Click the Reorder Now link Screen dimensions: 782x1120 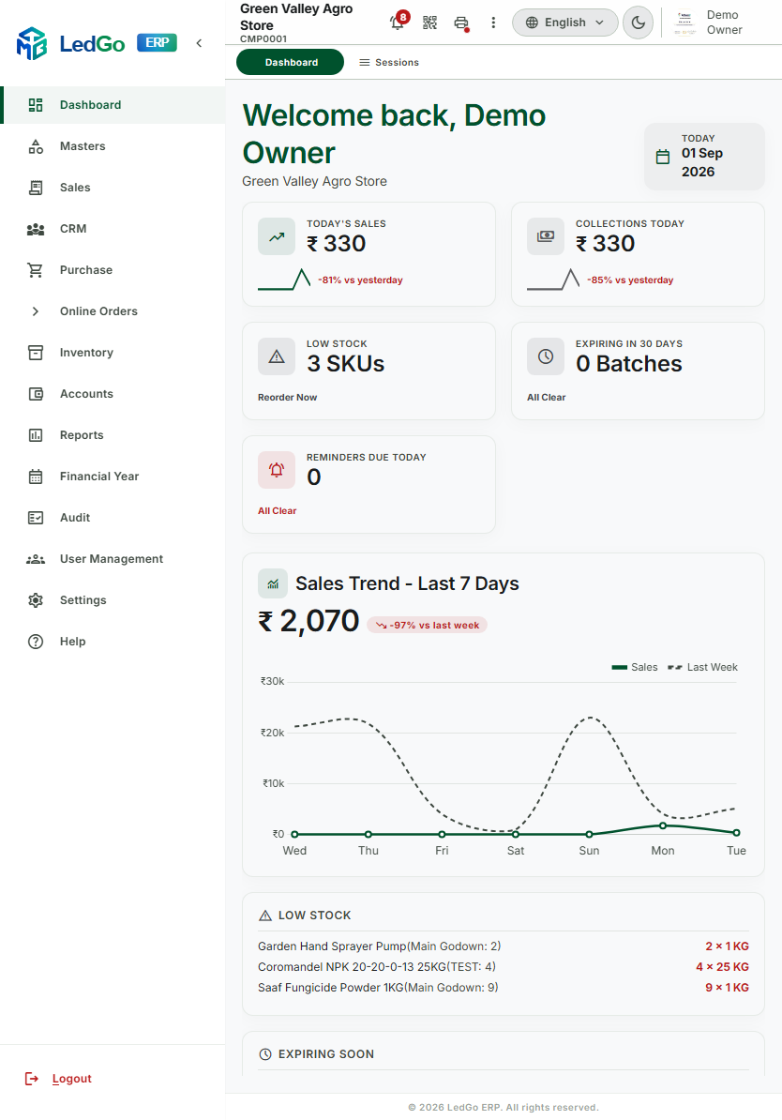287,397
